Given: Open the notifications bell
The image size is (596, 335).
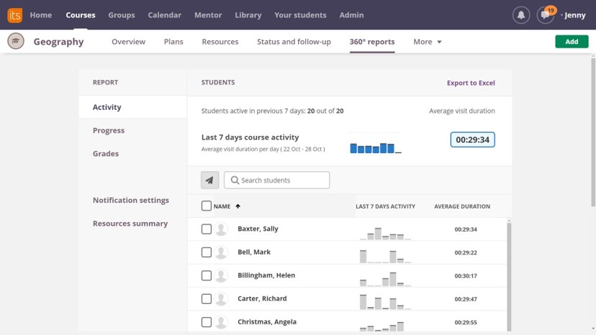Looking at the screenshot, I should pyautogui.click(x=520, y=15).
